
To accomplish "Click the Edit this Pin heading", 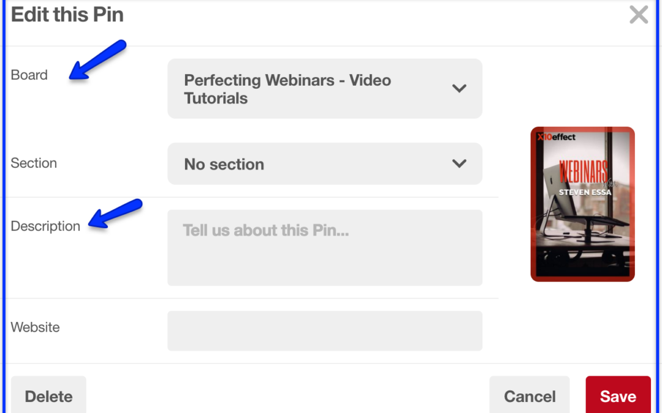I will tap(67, 14).
